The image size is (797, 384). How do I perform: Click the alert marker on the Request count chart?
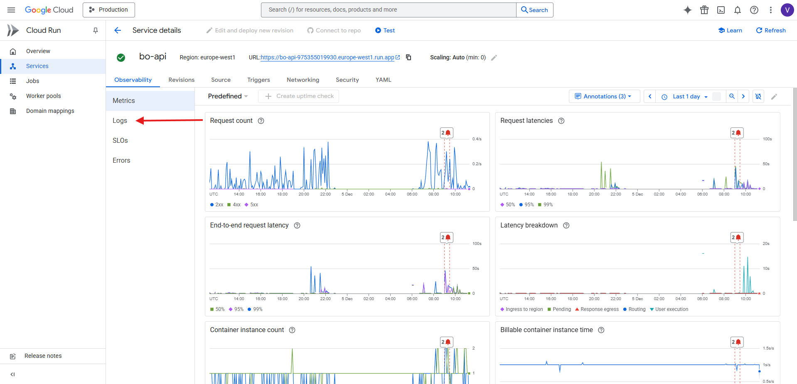click(x=446, y=132)
